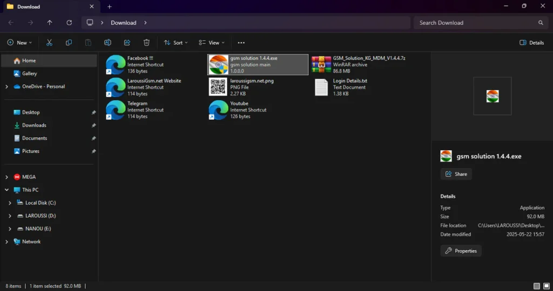Expand the Local Disk (C:) node
Viewport: 553px width, 291px height.
(x=10, y=203)
